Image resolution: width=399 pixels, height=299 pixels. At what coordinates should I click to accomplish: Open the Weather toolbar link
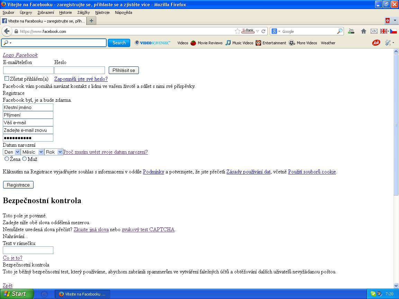pos(328,43)
